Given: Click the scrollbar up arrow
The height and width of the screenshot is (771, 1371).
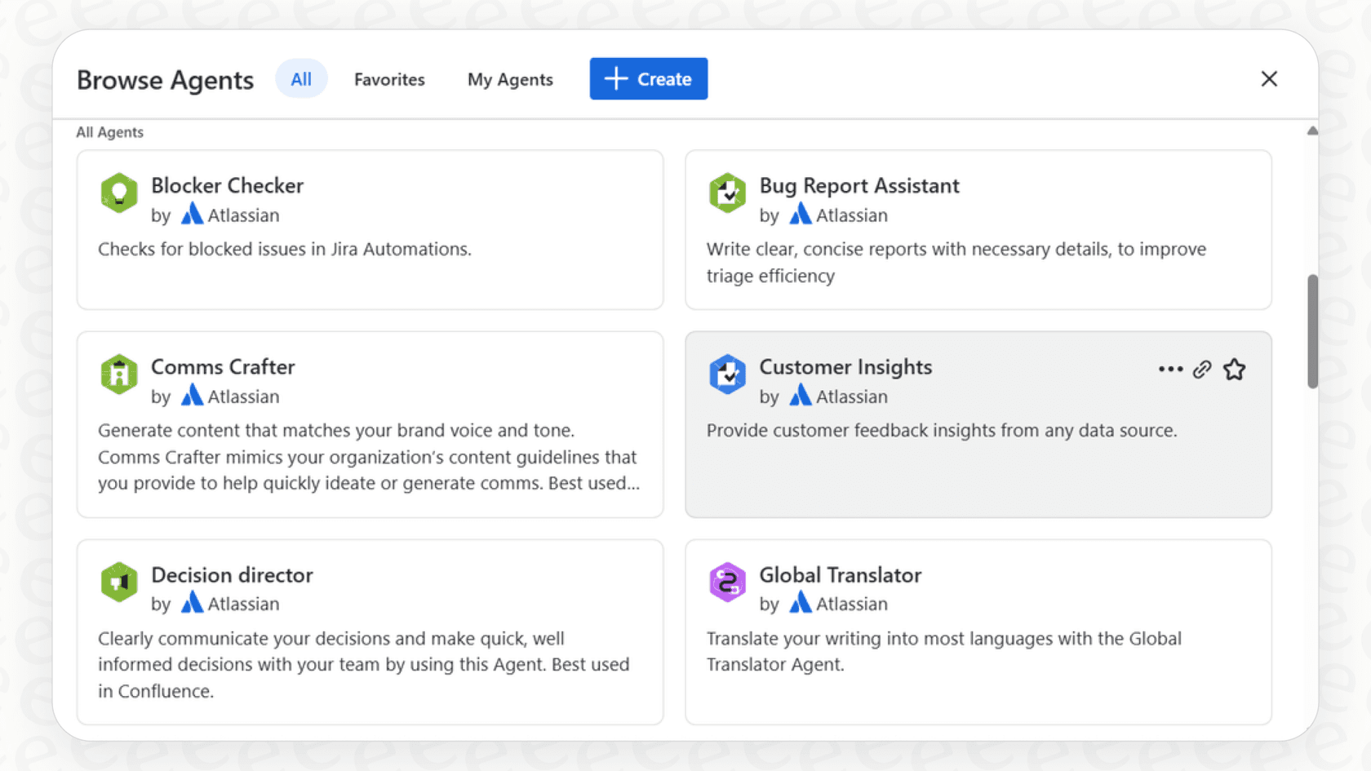Looking at the screenshot, I should (x=1312, y=131).
